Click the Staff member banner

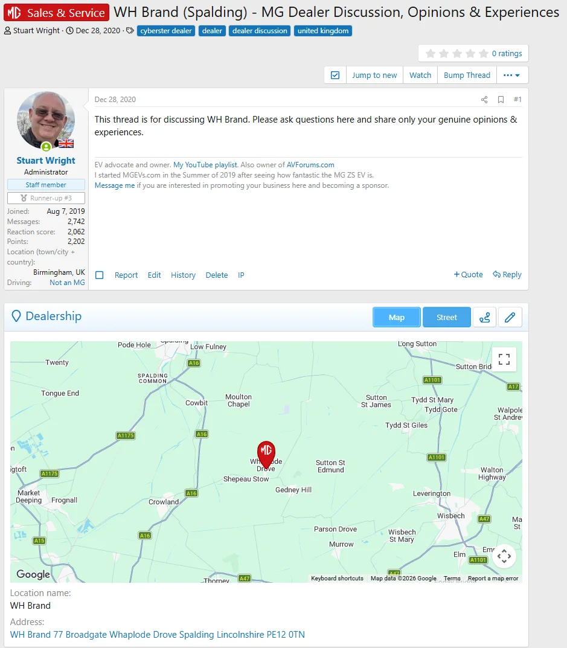tap(46, 185)
